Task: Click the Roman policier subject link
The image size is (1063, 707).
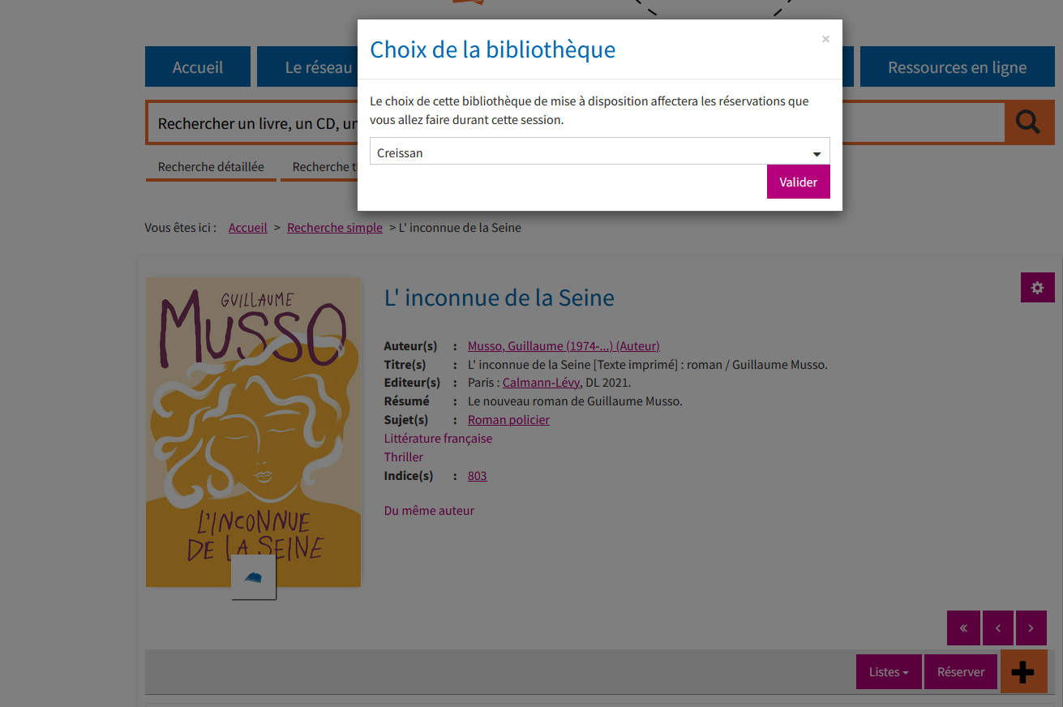Action: [x=508, y=419]
